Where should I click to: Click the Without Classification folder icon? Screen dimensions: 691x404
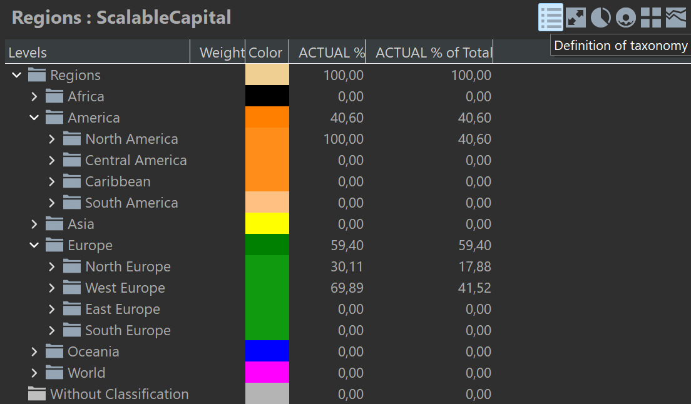click(x=37, y=394)
